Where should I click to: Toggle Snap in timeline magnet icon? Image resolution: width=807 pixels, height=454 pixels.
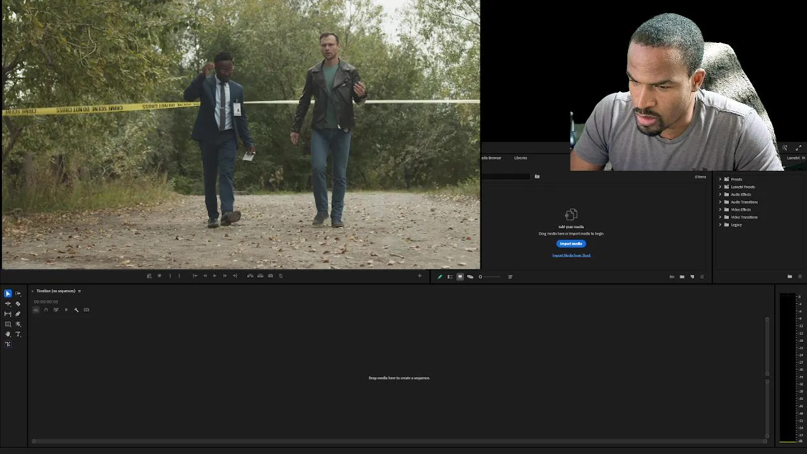(x=46, y=310)
